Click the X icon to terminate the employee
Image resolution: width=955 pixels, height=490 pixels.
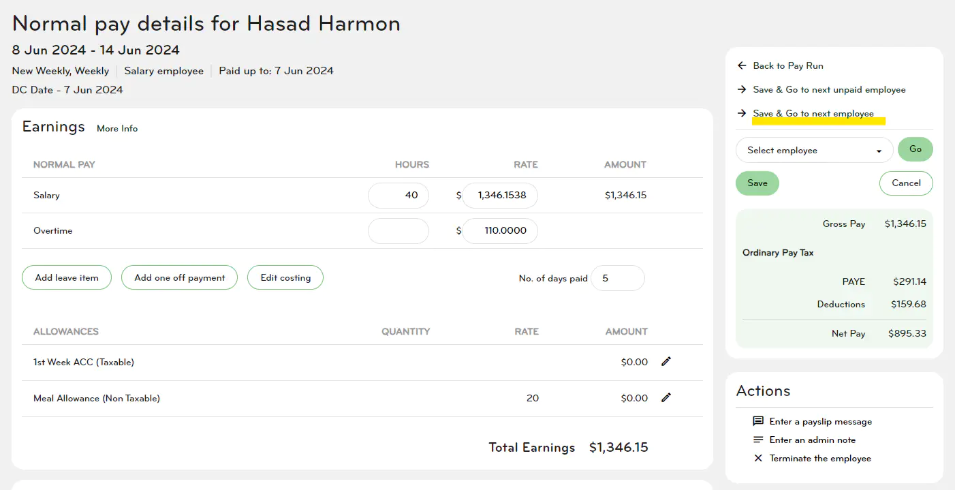click(758, 458)
